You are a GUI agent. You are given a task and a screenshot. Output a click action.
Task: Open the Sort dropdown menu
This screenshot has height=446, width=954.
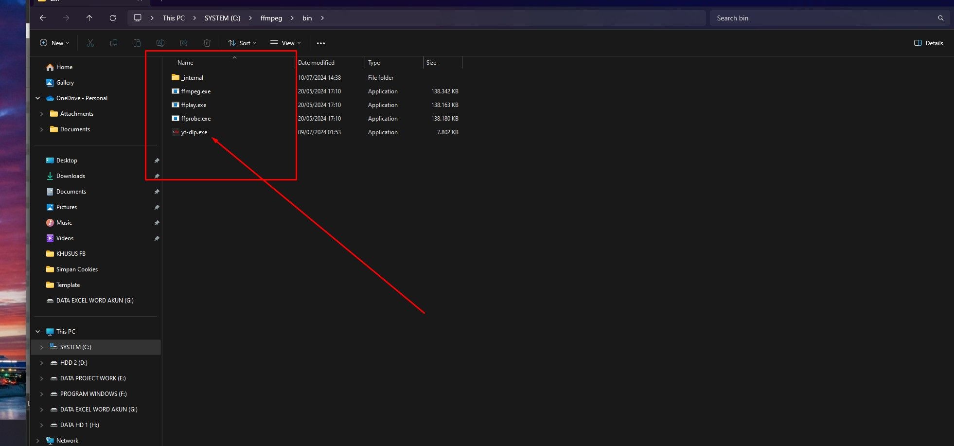[242, 43]
